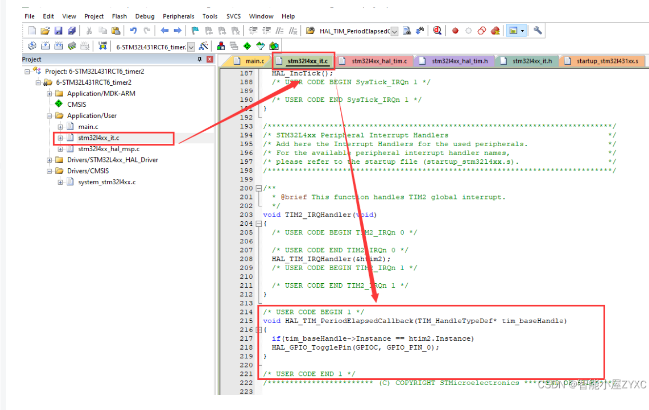Open the HAL_TIM_PeriodElapsed find dropdown
Image resolution: width=649 pixels, height=410 pixels.
point(394,31)
